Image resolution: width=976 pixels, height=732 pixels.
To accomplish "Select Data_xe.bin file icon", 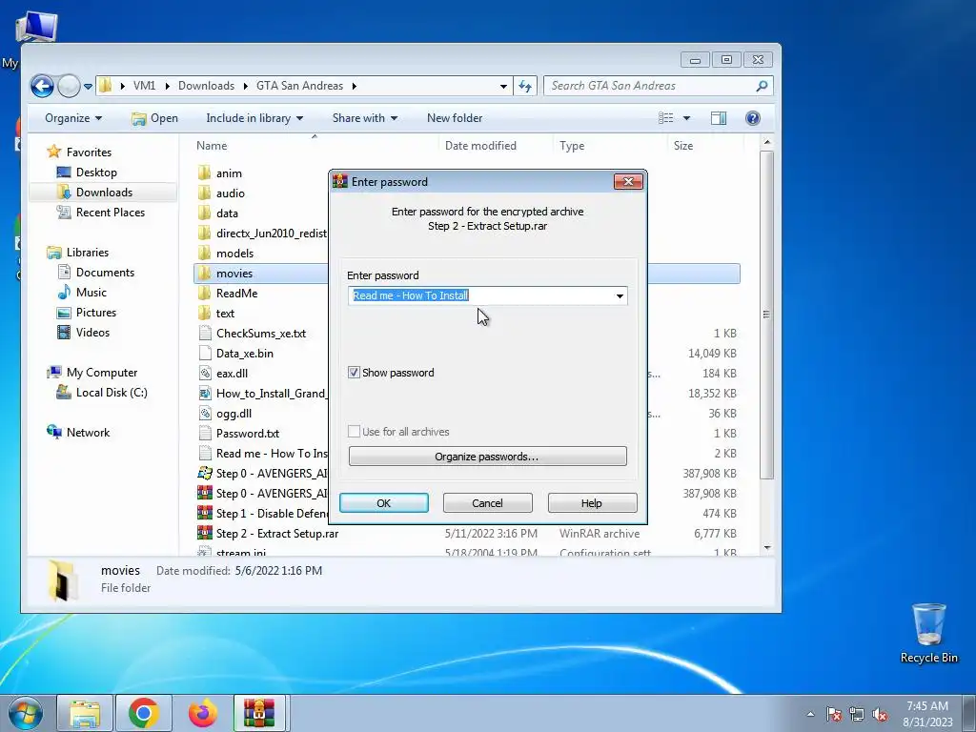I will (205, 353).
